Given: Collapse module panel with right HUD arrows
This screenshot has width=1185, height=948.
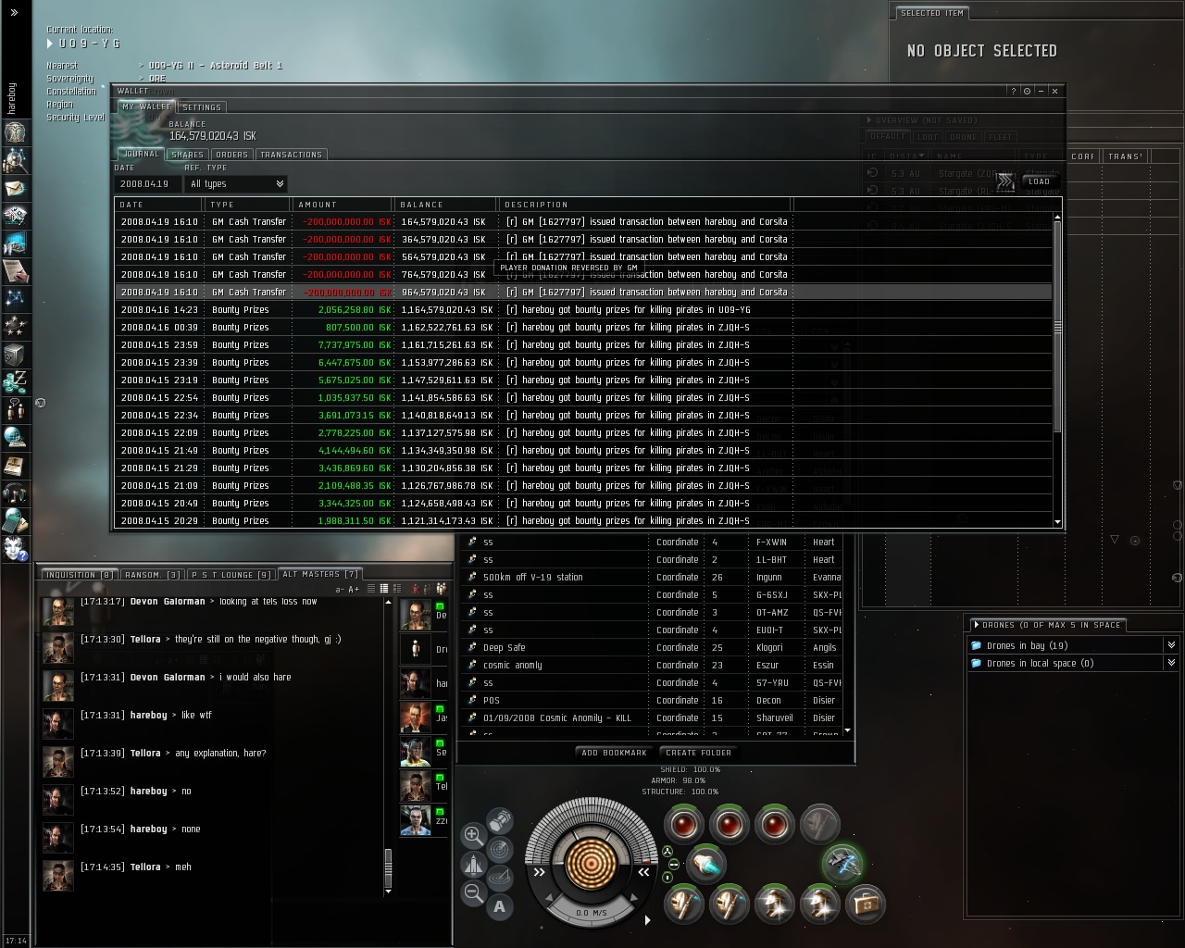Looking at the screenshot, I should click(x=643, y=871).
